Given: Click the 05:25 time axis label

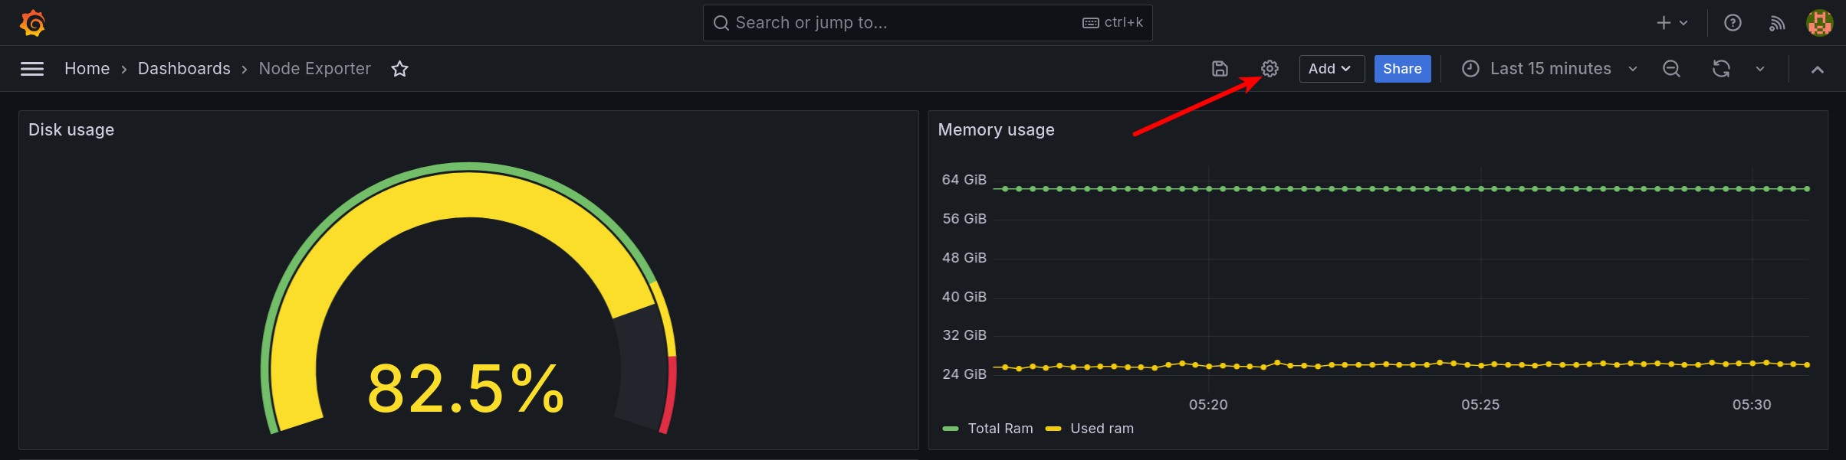Looking at the screenshot, I should pos(1480,405).
